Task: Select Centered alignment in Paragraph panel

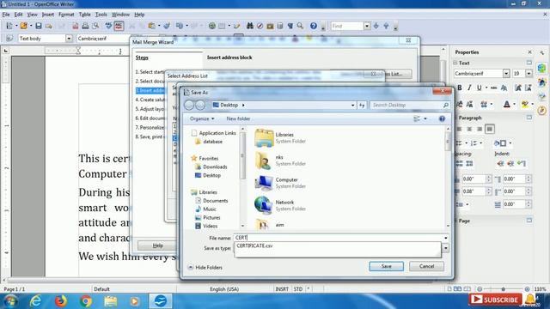Action: (x=469, y=129)
